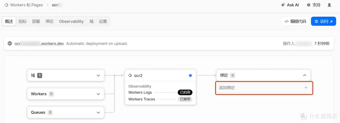Click the Observability heading in ocr2 card

click(x=140, y=86)
